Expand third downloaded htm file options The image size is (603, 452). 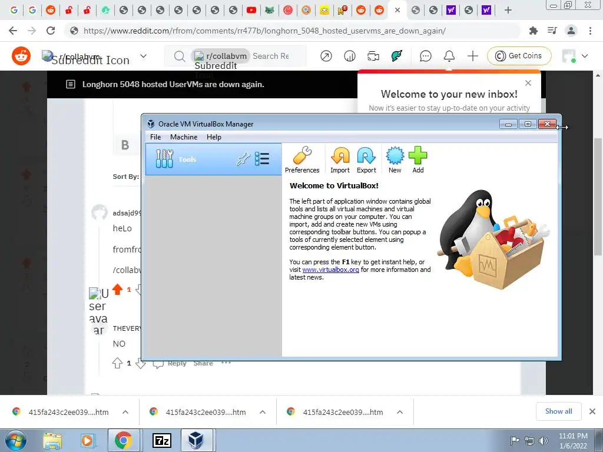click(x=400, y=412)
